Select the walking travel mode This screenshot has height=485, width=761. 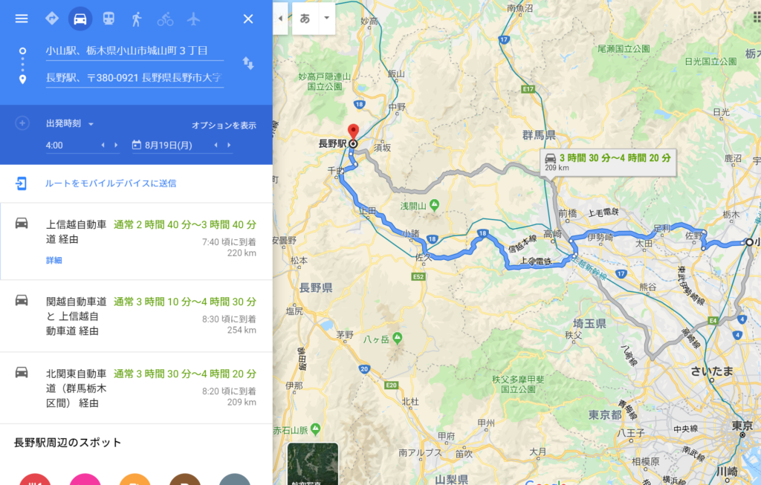[137, 19]
